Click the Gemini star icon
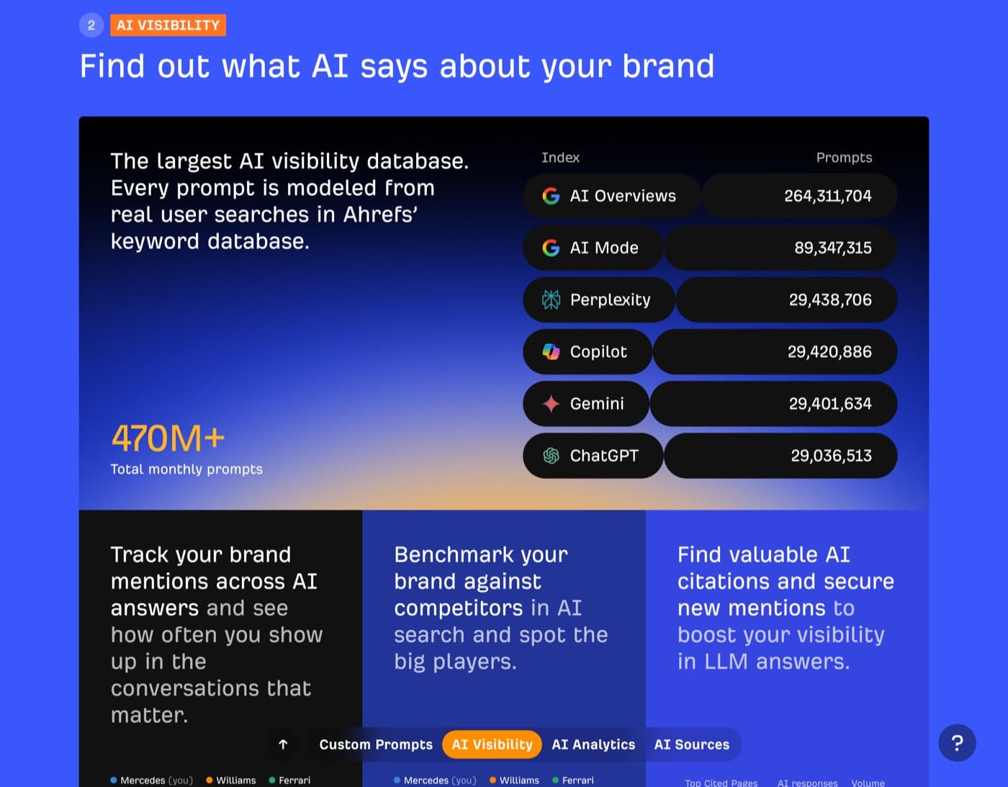 click(551, 403)
